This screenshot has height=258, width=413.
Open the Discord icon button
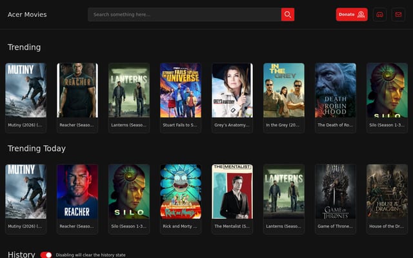(x=380, y=14)
